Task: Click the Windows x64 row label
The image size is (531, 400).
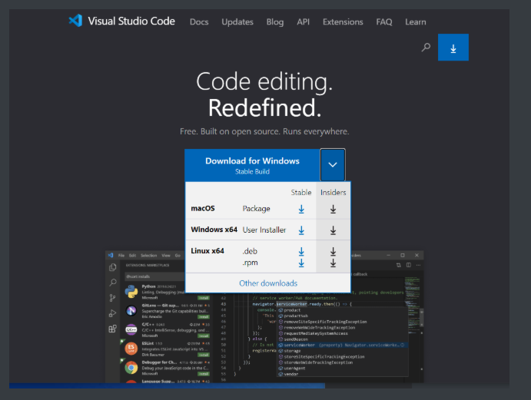Action: [x=214, y=230]
